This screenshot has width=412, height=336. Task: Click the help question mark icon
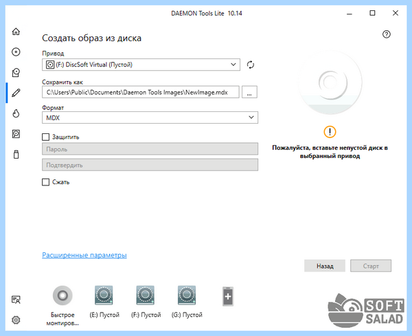[386, 34]
